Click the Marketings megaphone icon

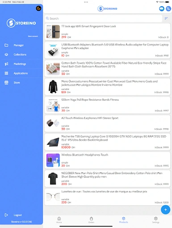[6, 64]
